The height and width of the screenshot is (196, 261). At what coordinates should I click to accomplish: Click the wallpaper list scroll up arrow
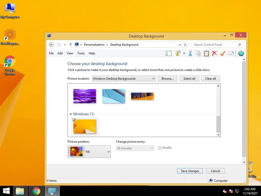tap(218, 86)
